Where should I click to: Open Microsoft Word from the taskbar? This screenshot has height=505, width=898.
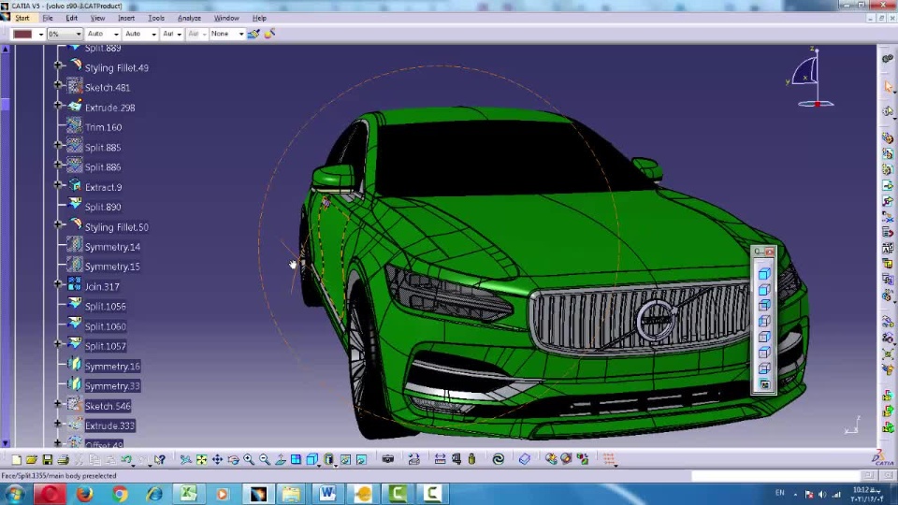pyautogui.click(x=327, y=494)
